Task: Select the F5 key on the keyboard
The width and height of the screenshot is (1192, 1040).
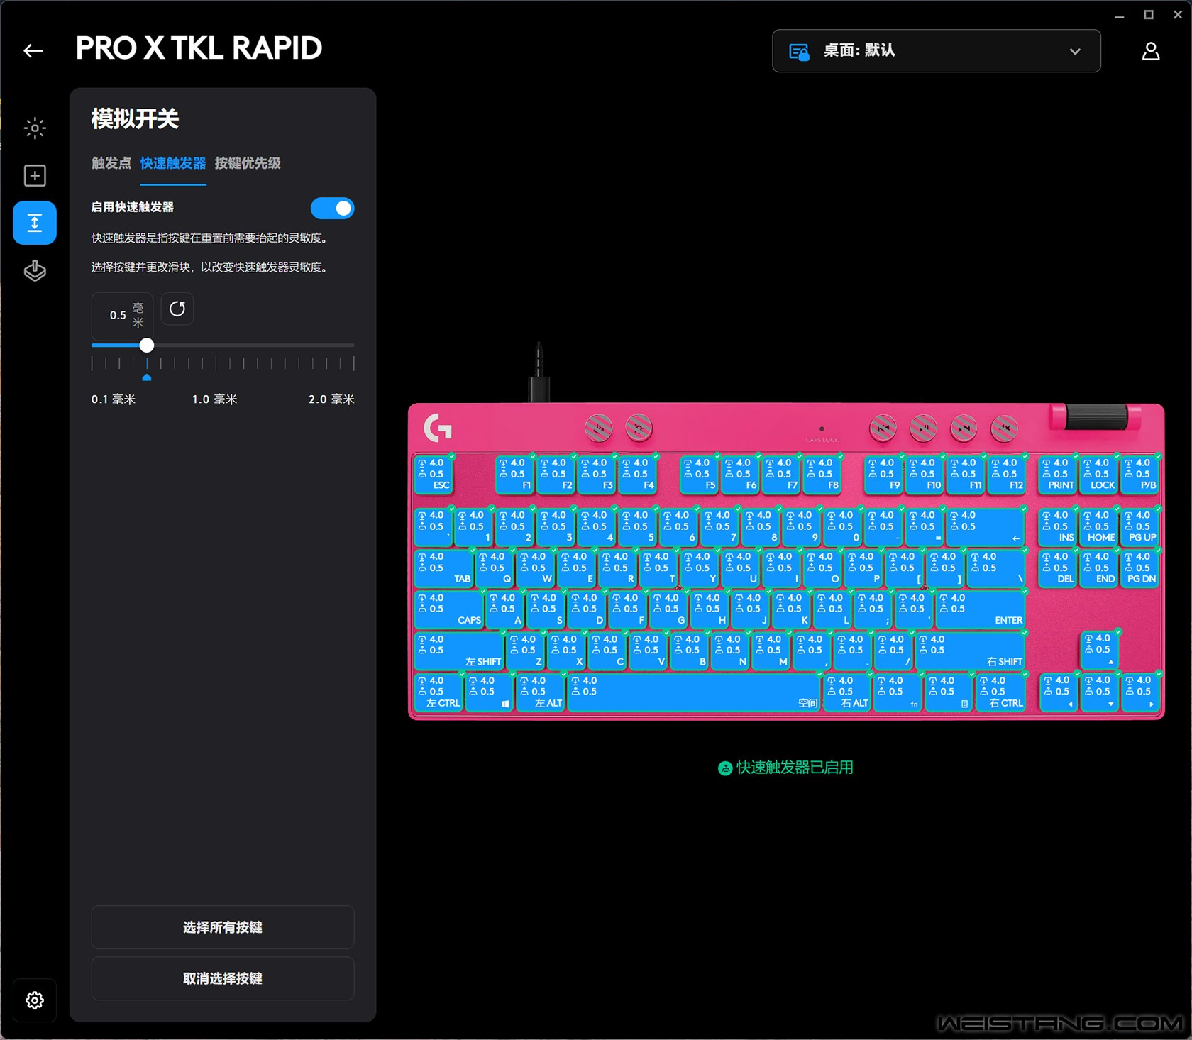Action: point(699,475)
